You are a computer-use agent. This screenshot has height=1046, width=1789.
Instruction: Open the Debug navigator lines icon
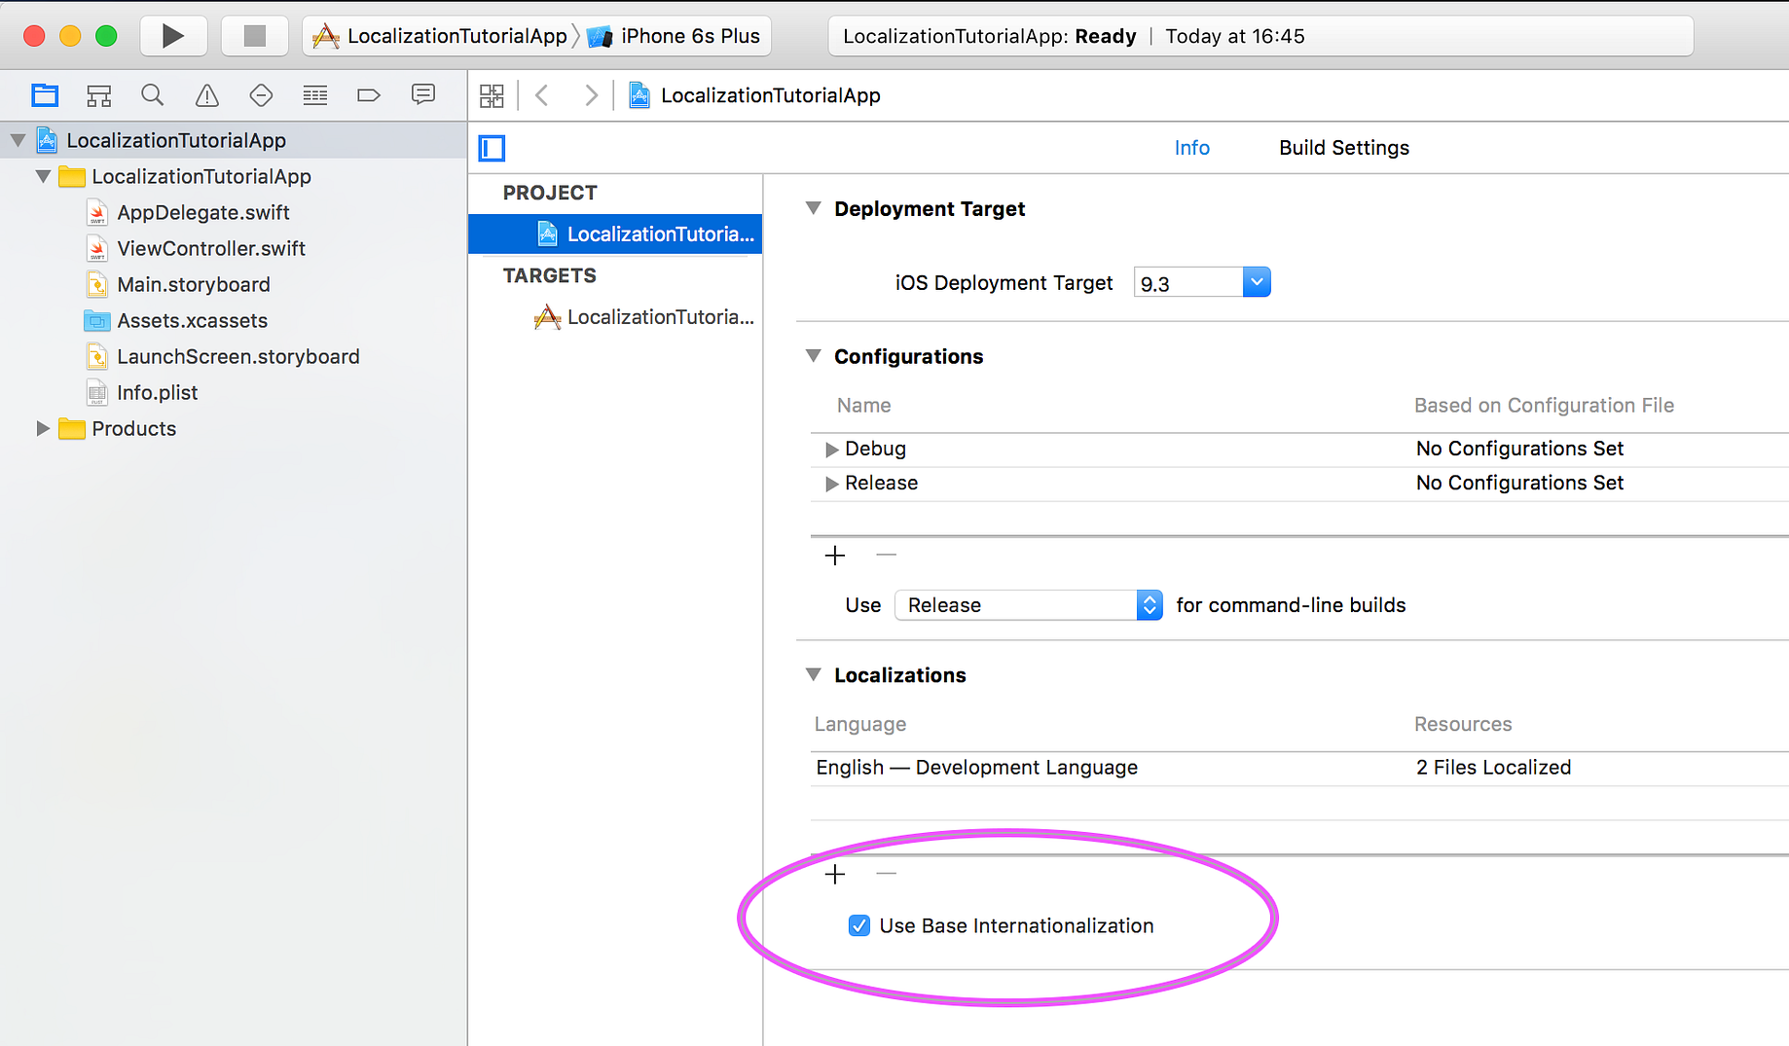(x=315, y=95)
